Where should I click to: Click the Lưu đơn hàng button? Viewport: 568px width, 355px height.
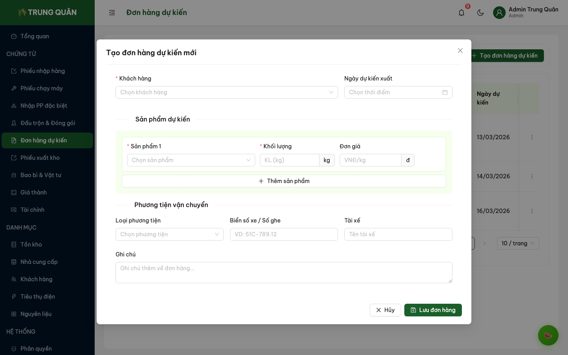433,310
